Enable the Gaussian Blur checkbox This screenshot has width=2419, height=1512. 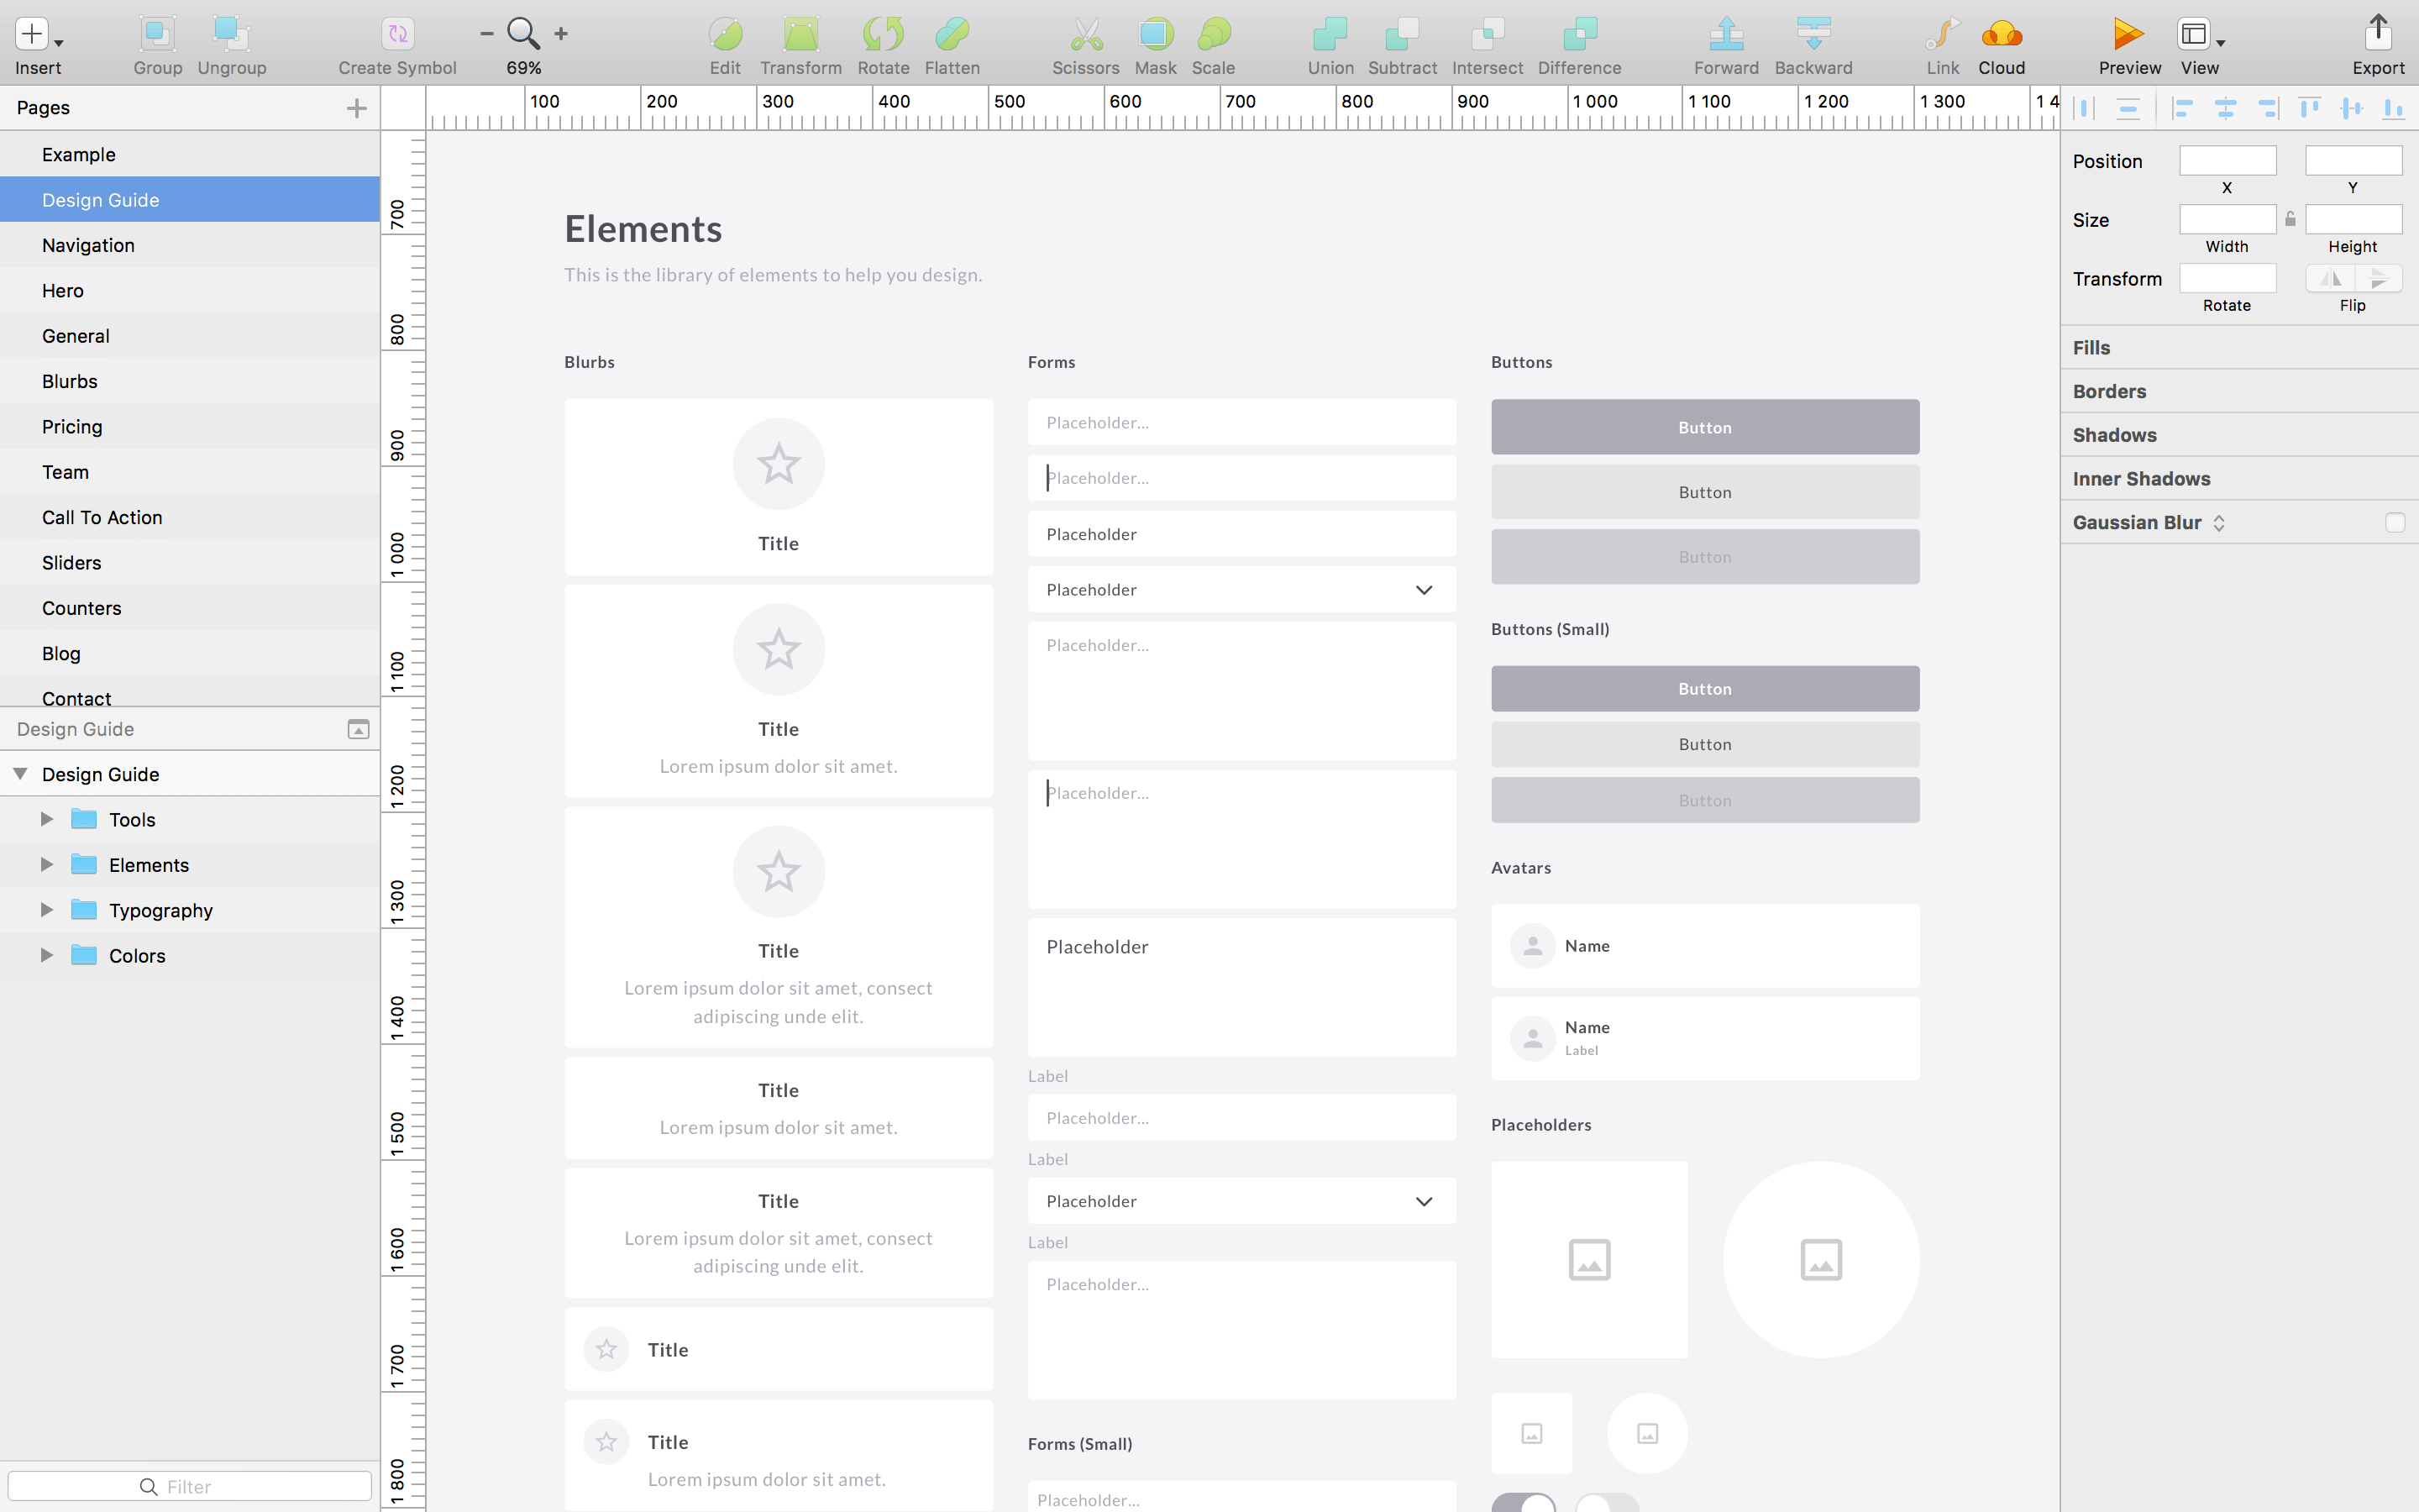(x=2395, y=522)
